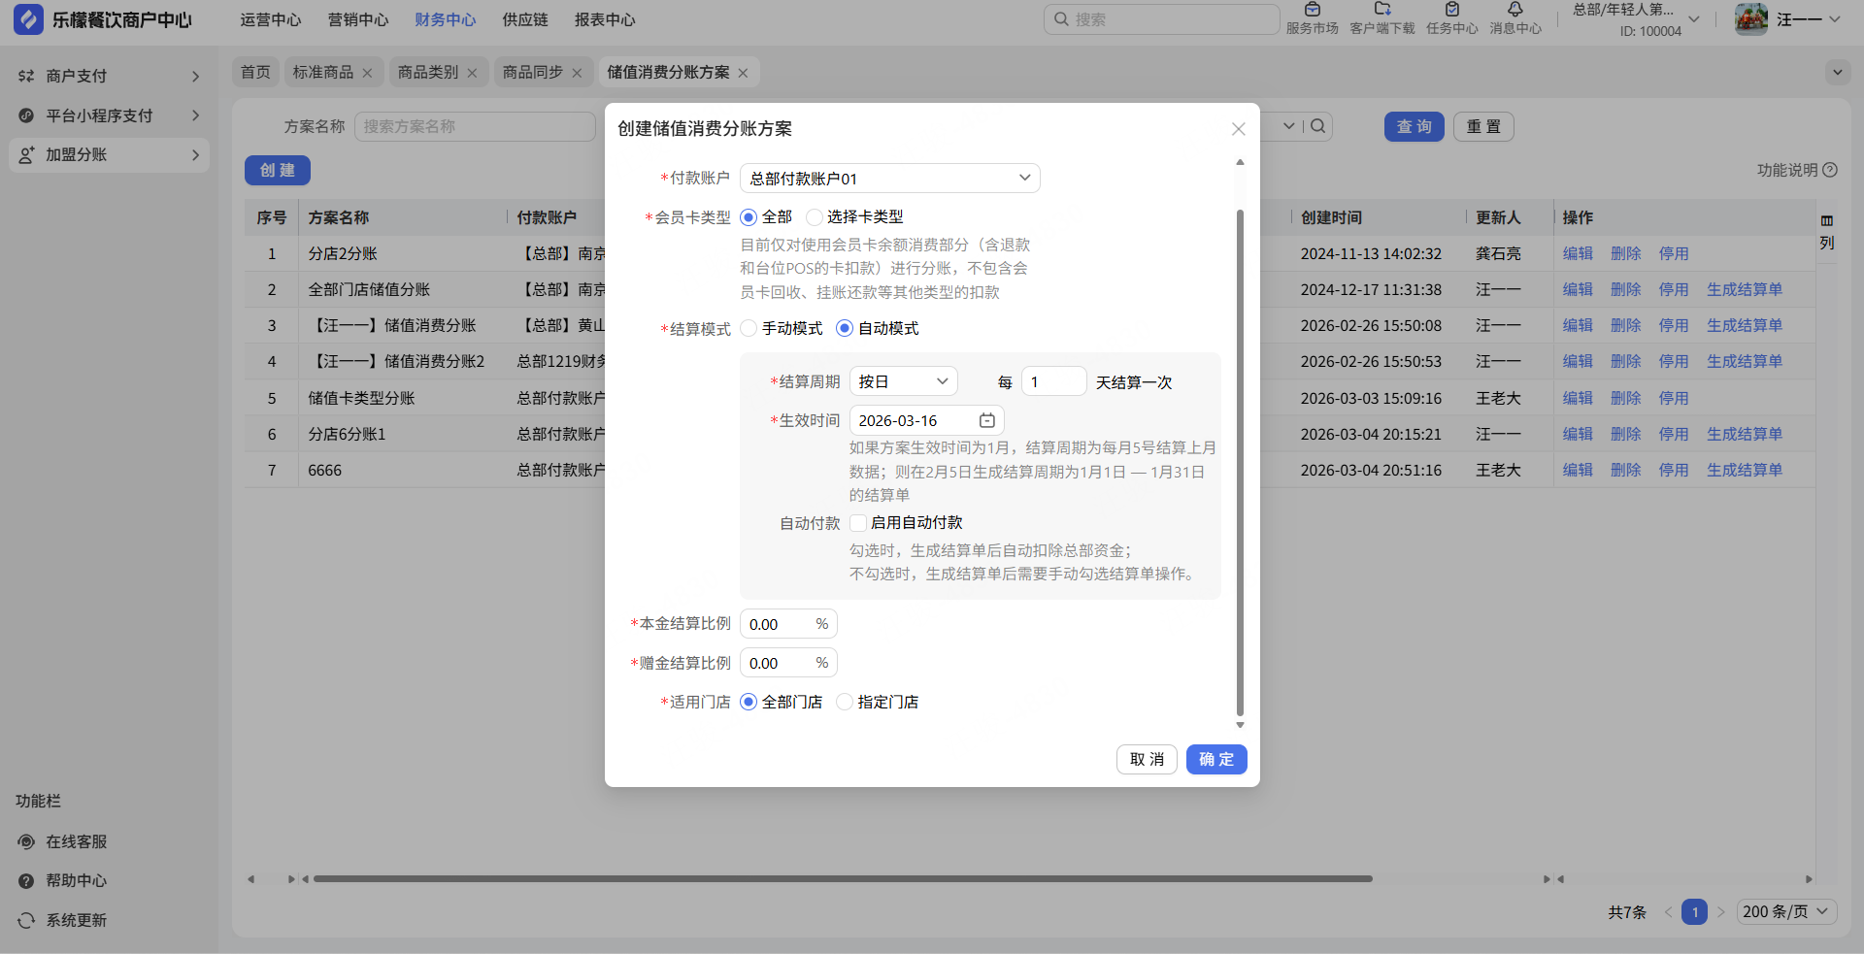Open the 服务市场 service market icon
Screen dimensions: 1864x954
coord(1312,11)
